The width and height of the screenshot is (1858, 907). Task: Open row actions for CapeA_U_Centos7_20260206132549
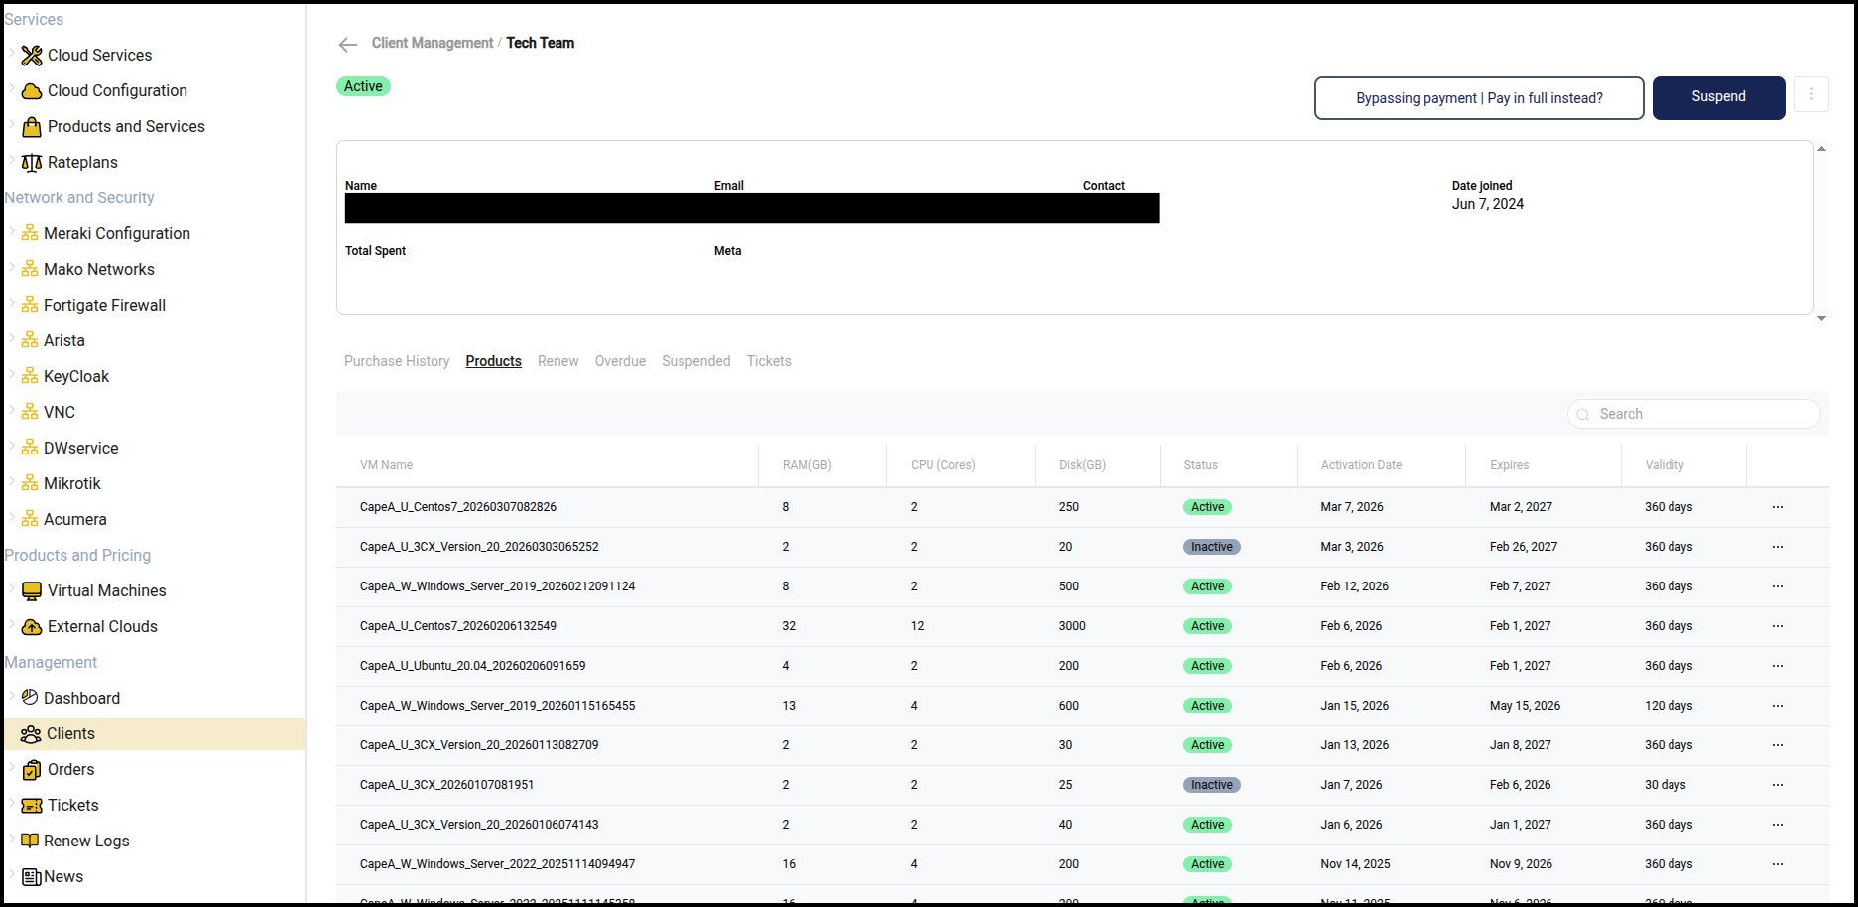tap(1778, 626)
